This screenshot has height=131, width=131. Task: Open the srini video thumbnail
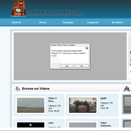30,125
